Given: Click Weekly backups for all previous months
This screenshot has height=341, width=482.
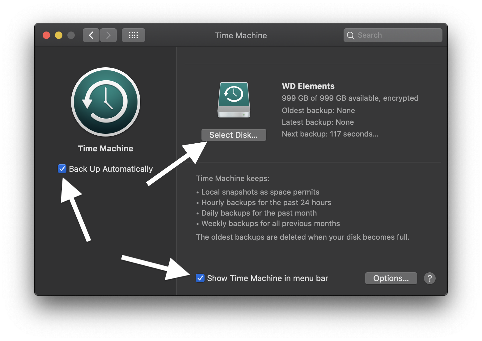Looking at the screenshot, I should [x=270, y=224].
